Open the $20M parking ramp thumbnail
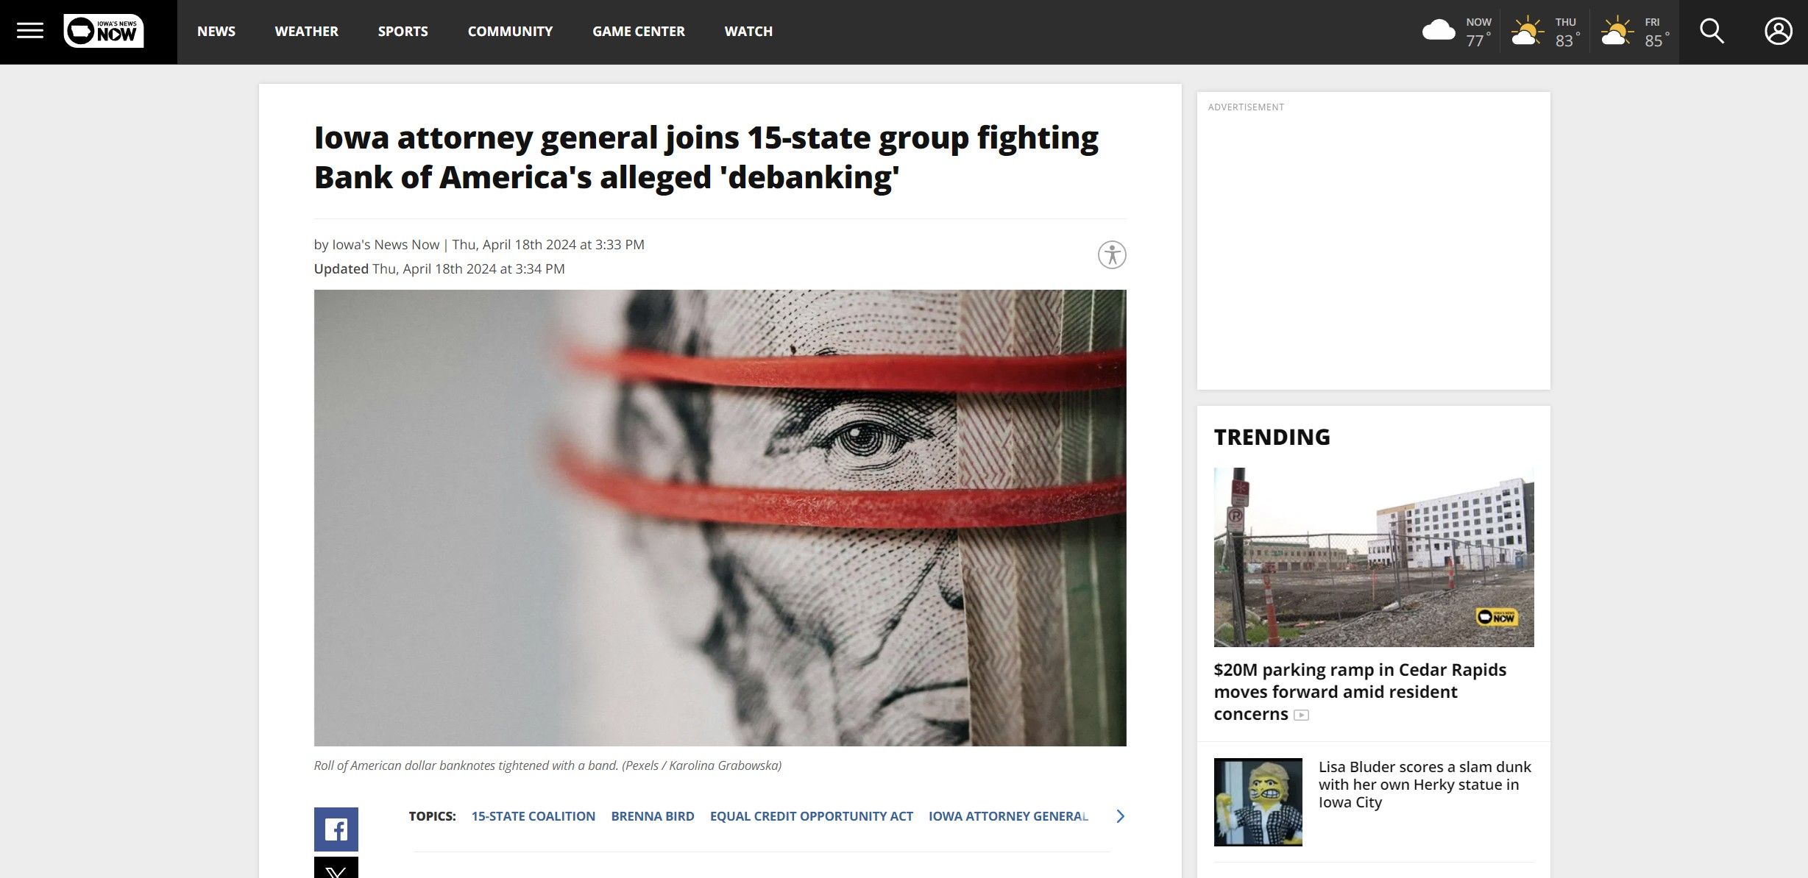1808x878 pixels. (1374, 557)
